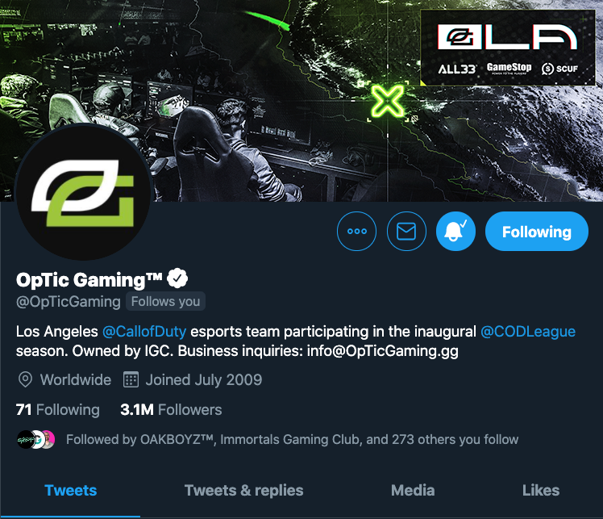The height and width of the screenshot is (519, 603).
Task: View the 3.1M Followers list
Action: coord(171,410)
